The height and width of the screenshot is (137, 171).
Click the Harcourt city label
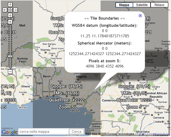click(x=75, y=111)
